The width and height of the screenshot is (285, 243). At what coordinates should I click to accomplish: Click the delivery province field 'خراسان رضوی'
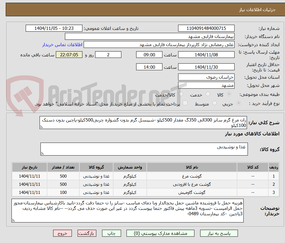click(206, 77)
